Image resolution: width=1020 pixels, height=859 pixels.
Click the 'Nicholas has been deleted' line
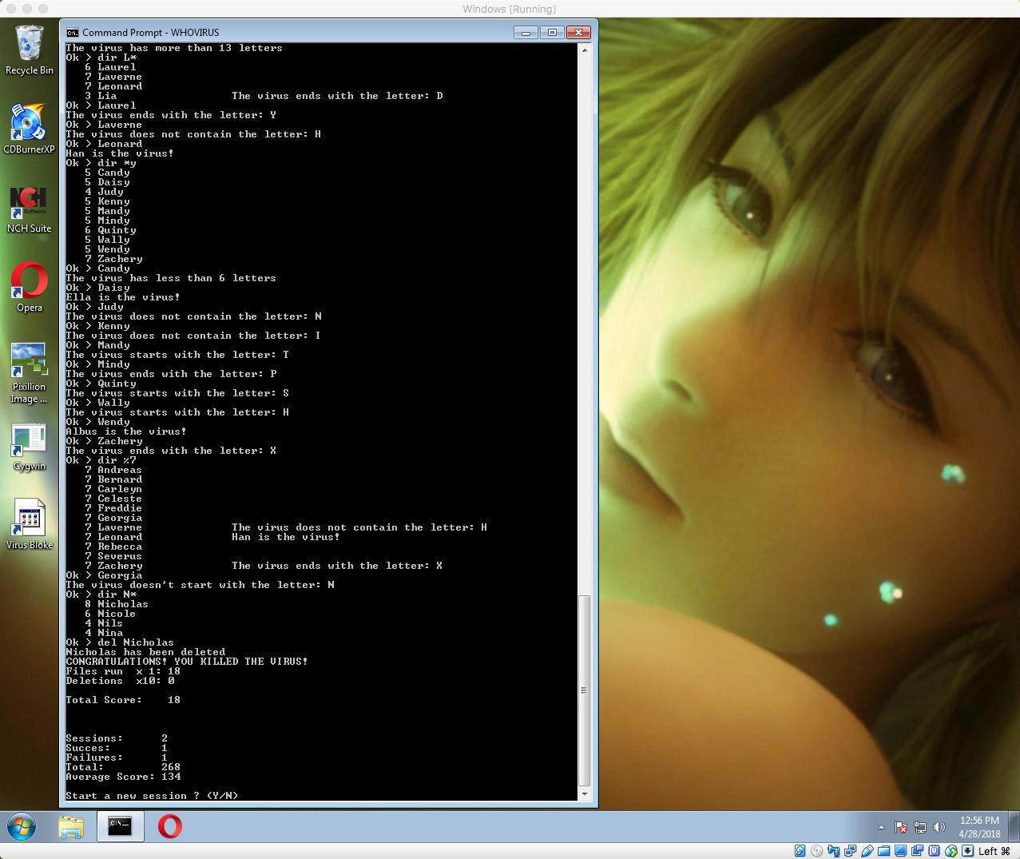pyautogui.click(x=145, y=652)
